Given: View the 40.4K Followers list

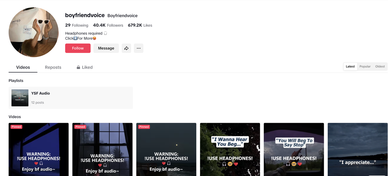Looking at the screenshot, I should 108,25.
